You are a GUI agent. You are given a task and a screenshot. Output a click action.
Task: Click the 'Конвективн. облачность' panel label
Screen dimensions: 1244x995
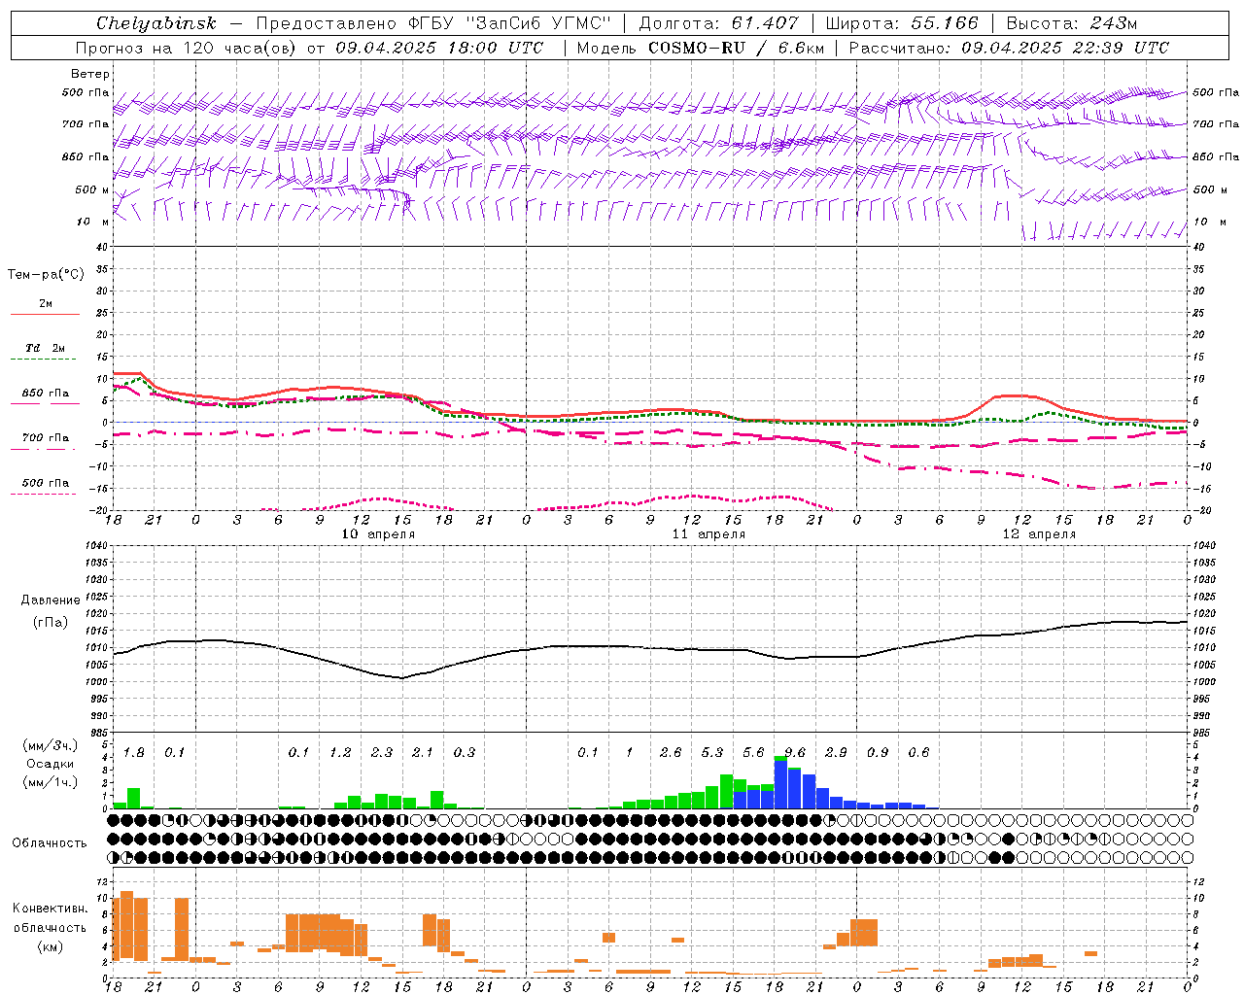[50, 918]
